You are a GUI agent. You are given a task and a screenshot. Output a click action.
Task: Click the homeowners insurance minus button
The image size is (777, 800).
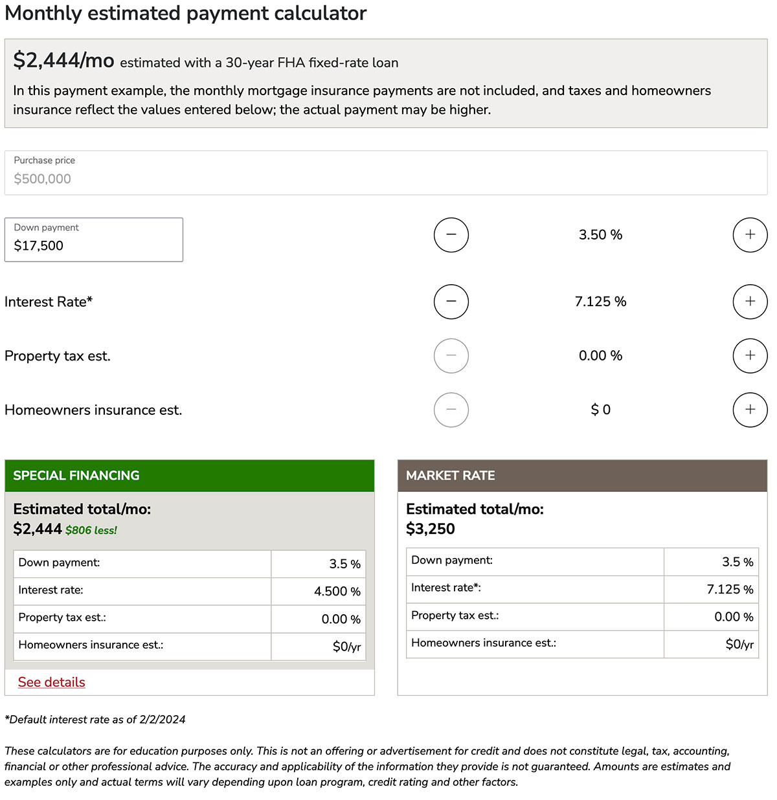(451, 410)
